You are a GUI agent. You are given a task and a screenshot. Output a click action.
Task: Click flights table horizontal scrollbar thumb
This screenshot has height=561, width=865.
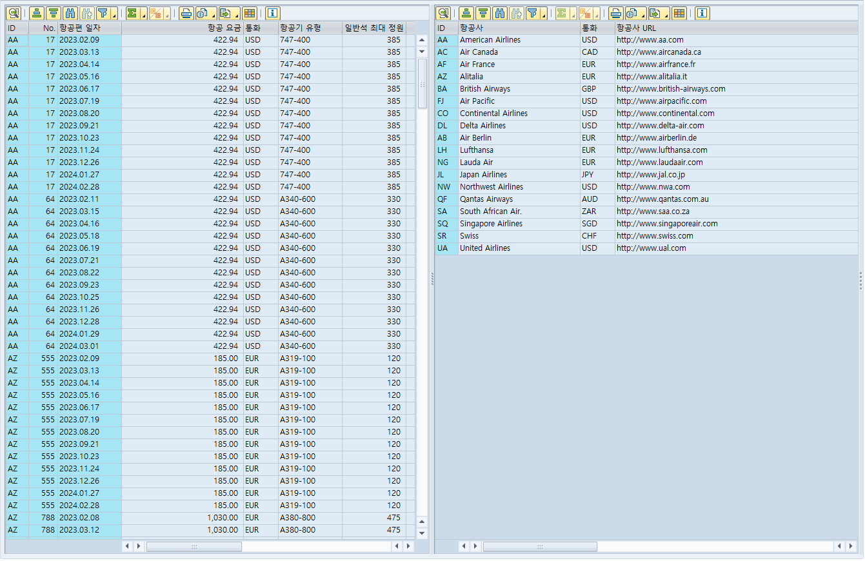194,546
